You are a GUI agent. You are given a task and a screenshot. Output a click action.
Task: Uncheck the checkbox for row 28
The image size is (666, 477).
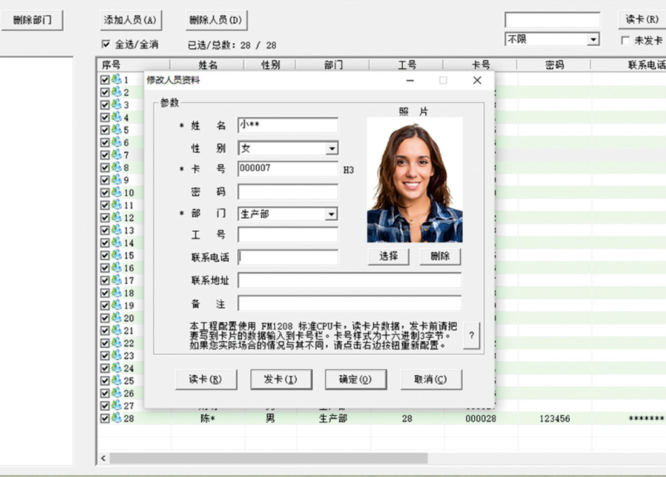(105, 418)
